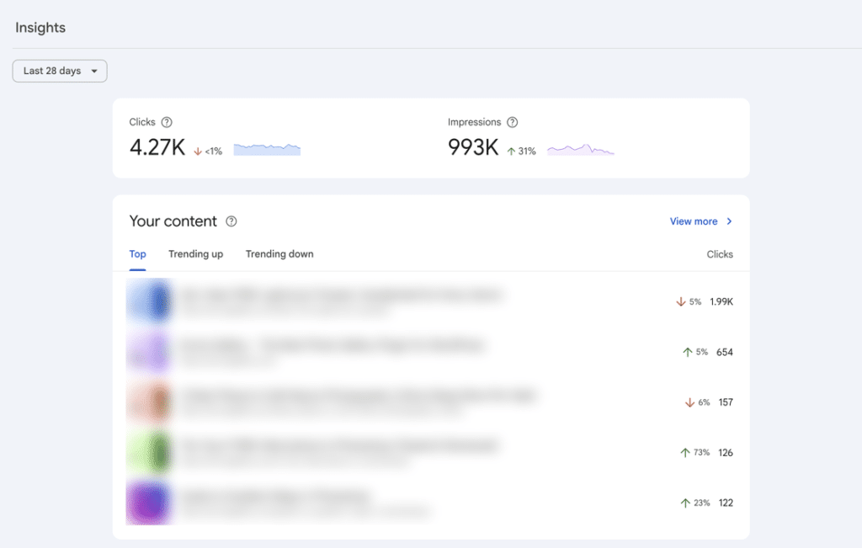Click the blue clicks sparkline chart
862x548 pixels.
267,150
